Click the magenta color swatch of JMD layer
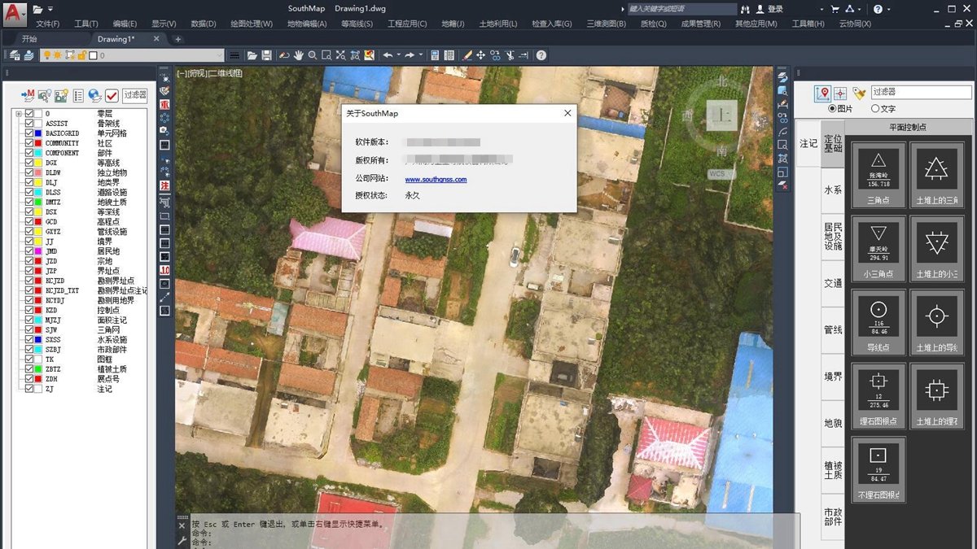Image resolution: width=977 pixels, height=549 pixels. (39, 251)
